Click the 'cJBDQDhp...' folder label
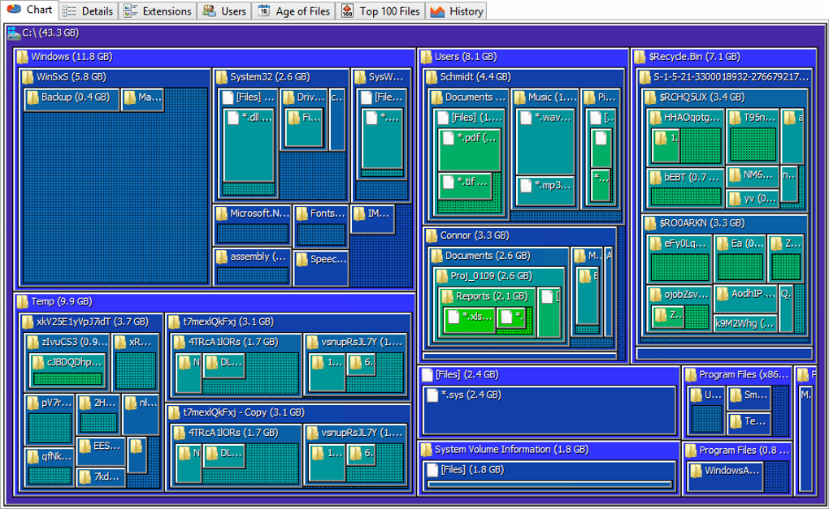 point(74,362)
